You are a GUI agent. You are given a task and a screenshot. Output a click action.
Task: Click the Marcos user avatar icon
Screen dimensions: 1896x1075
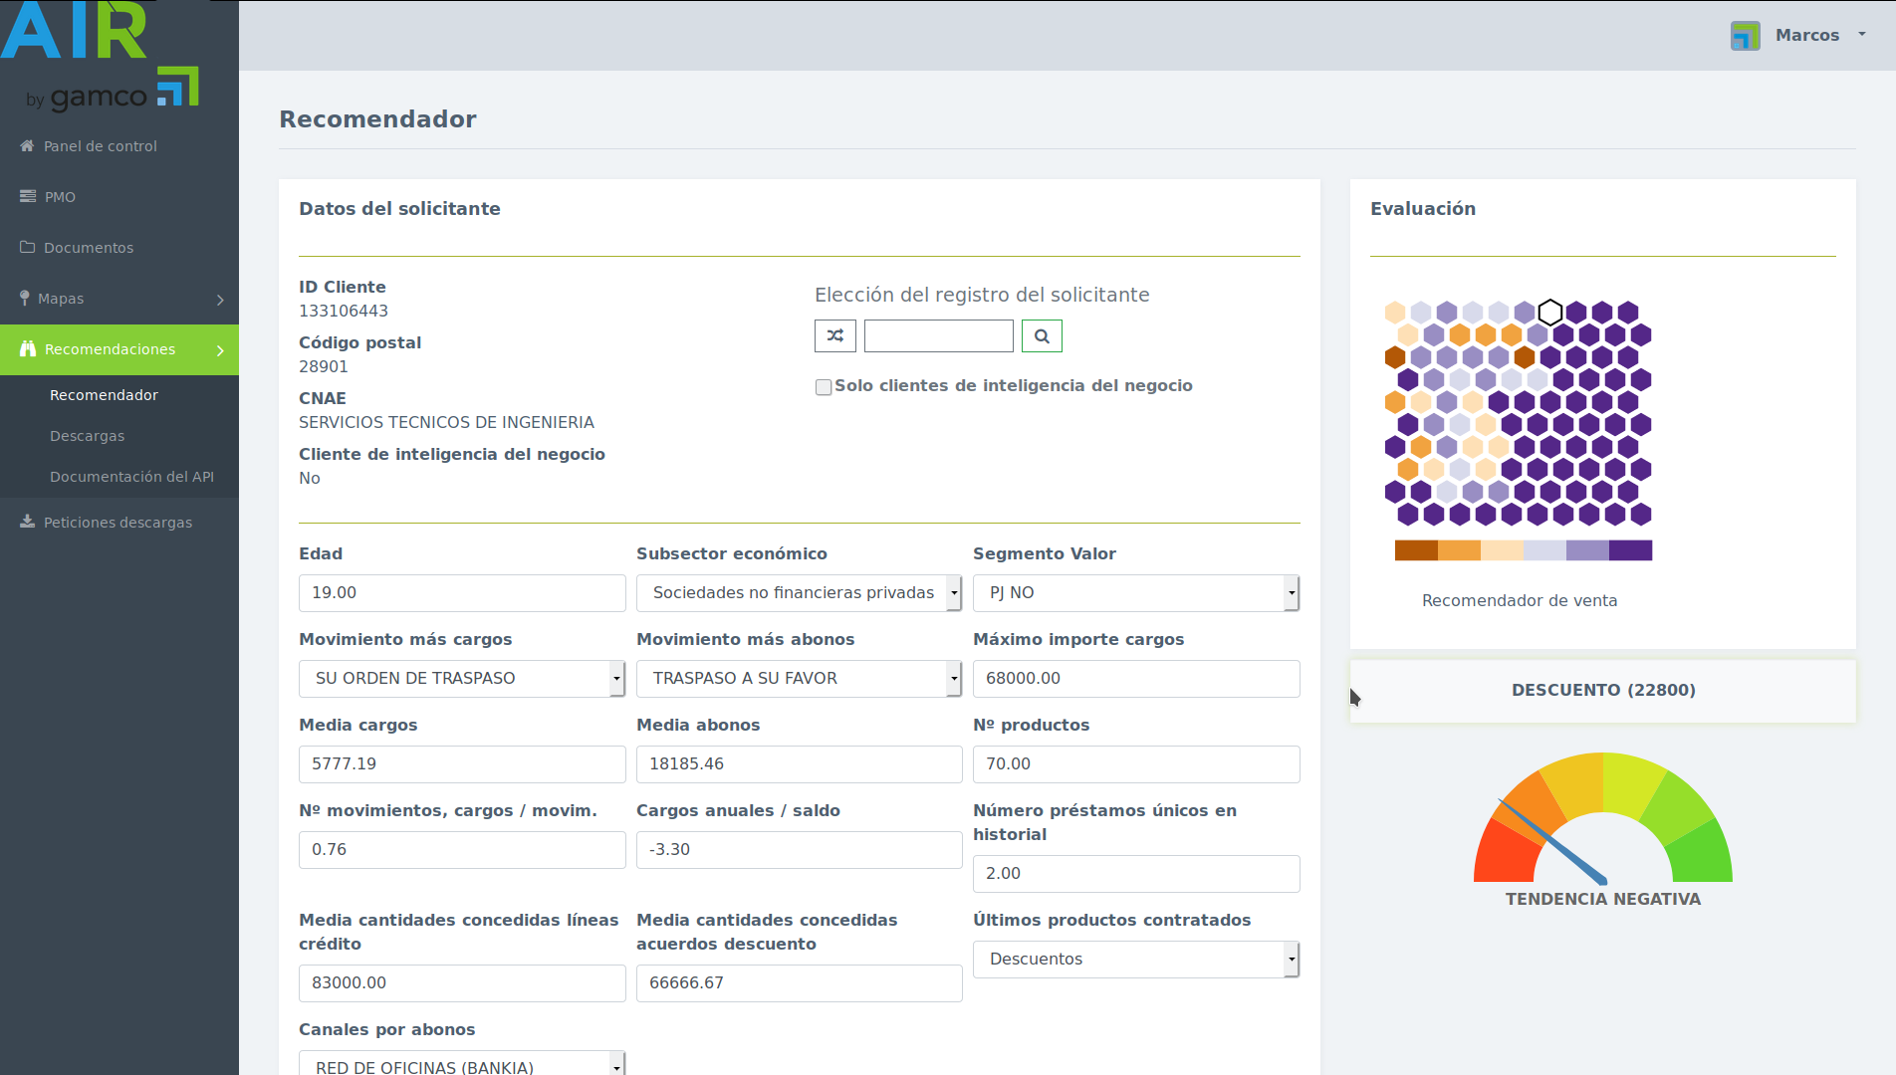pyautogui.click(x=1745, y=36)
